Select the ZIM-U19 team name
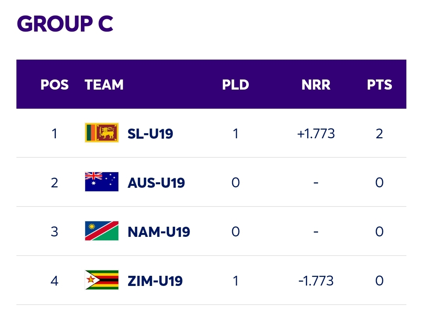The width and height of the screenshot is (422, 321). tap(155, 281)
